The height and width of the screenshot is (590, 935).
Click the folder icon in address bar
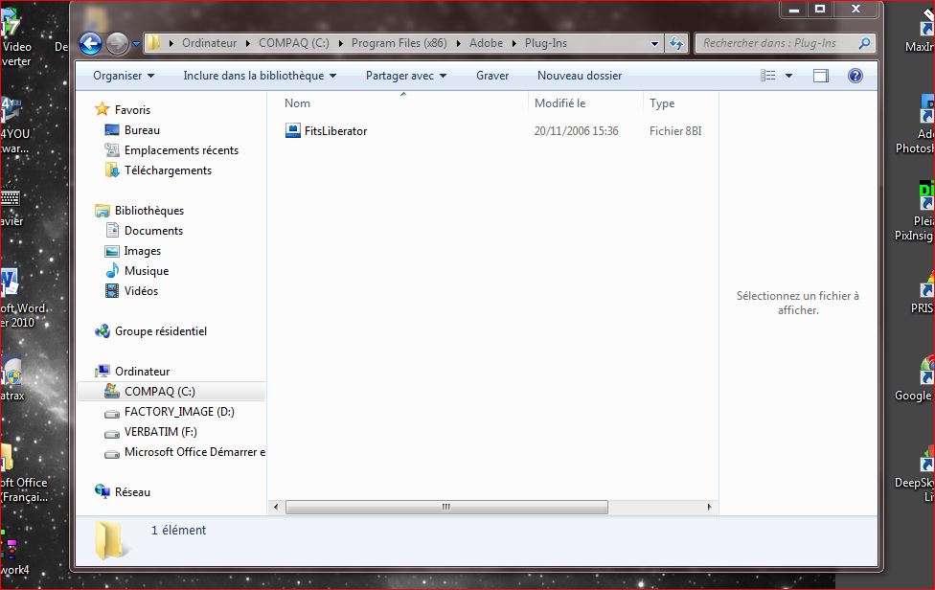click(x=154, y=43)
